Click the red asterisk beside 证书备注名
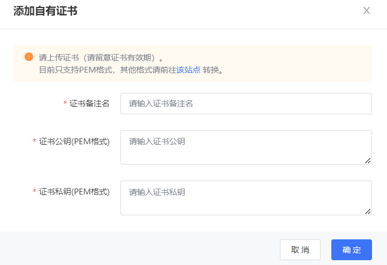The image size is (387, 265). click(65, 104)
